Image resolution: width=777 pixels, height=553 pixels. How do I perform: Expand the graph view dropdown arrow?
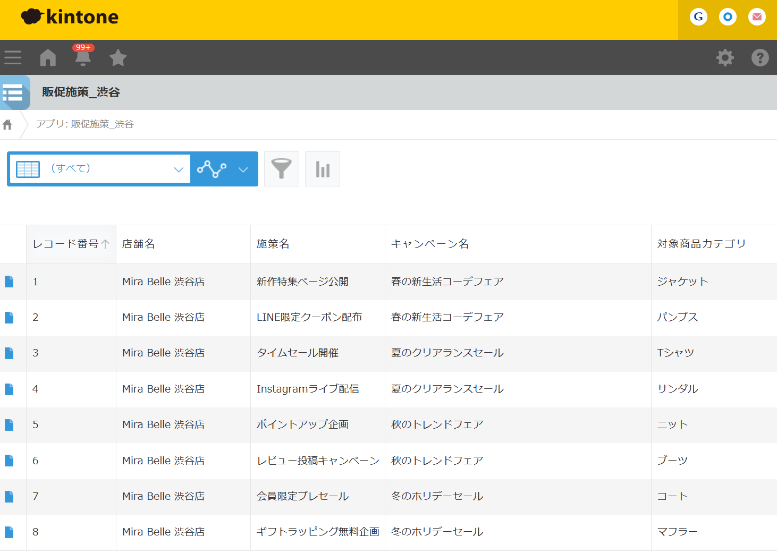(243, 169)
